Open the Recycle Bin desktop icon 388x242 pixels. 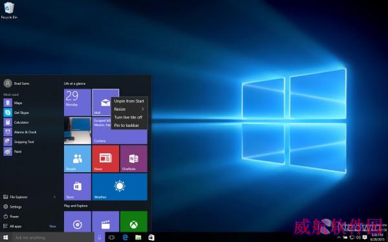pyautogui.click(x=9, y=10)
